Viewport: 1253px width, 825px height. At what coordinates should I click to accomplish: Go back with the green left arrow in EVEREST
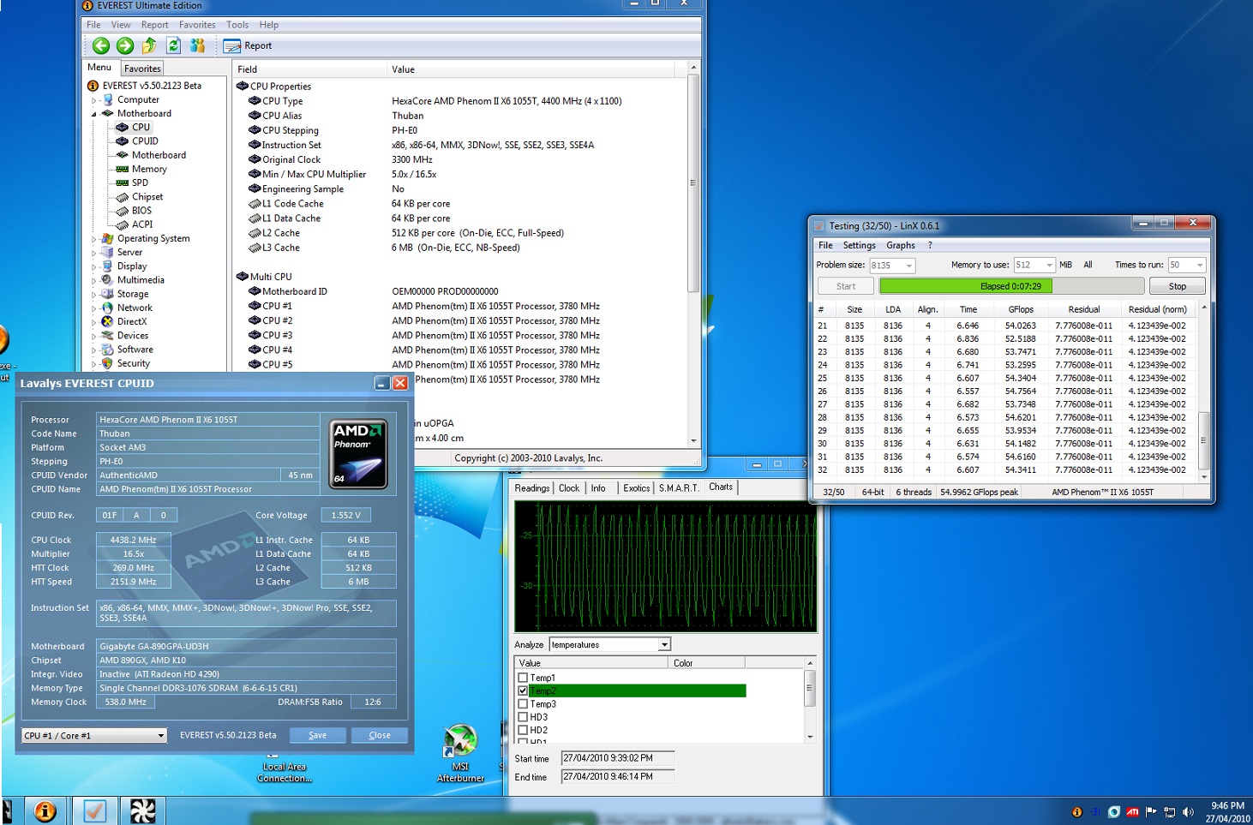click(x=101, y=45)
